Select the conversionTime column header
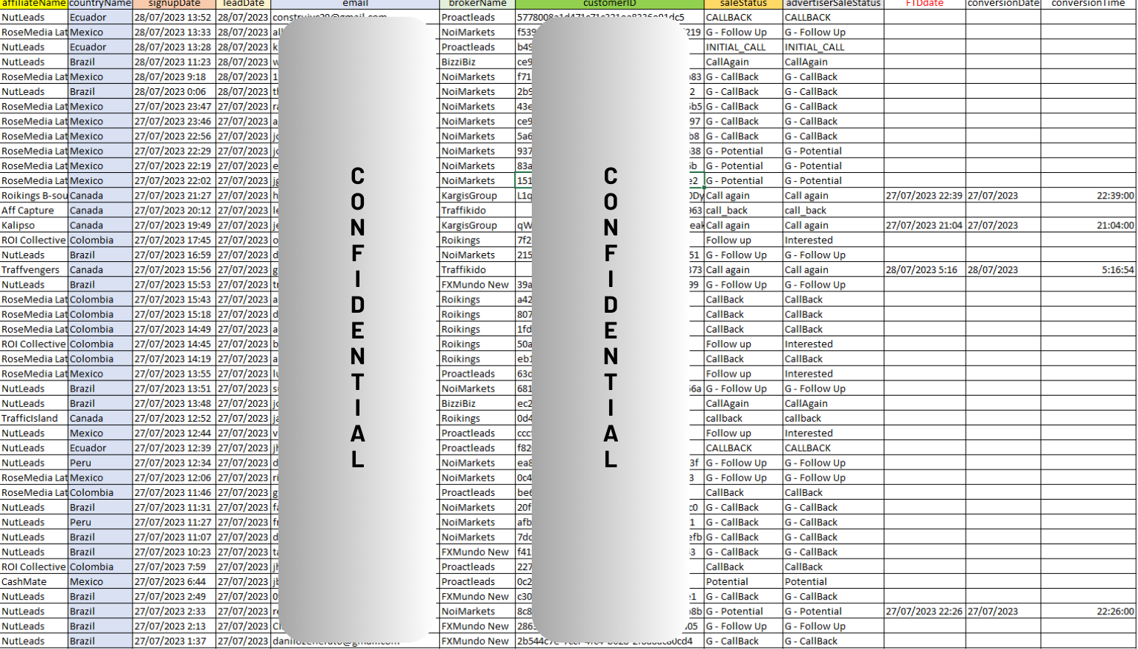 [x=1088, y=4]
